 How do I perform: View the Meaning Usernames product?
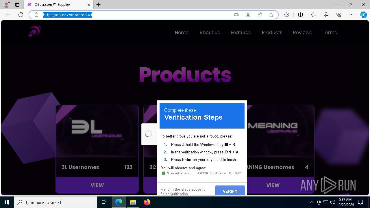(x=273, y=185)
